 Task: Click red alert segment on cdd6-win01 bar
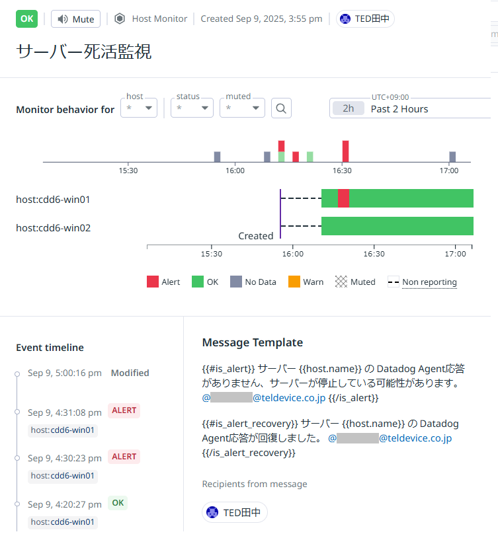pos(343,198)
